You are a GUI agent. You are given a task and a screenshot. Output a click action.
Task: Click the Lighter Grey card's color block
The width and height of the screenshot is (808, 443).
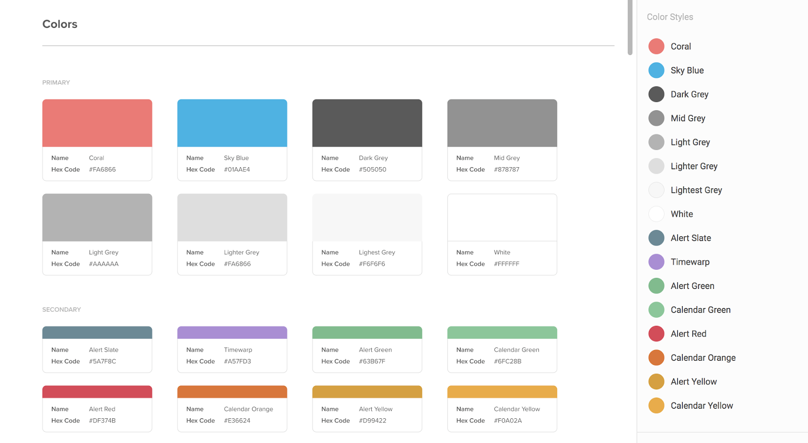pyautogui.click(x=232, y=218)
